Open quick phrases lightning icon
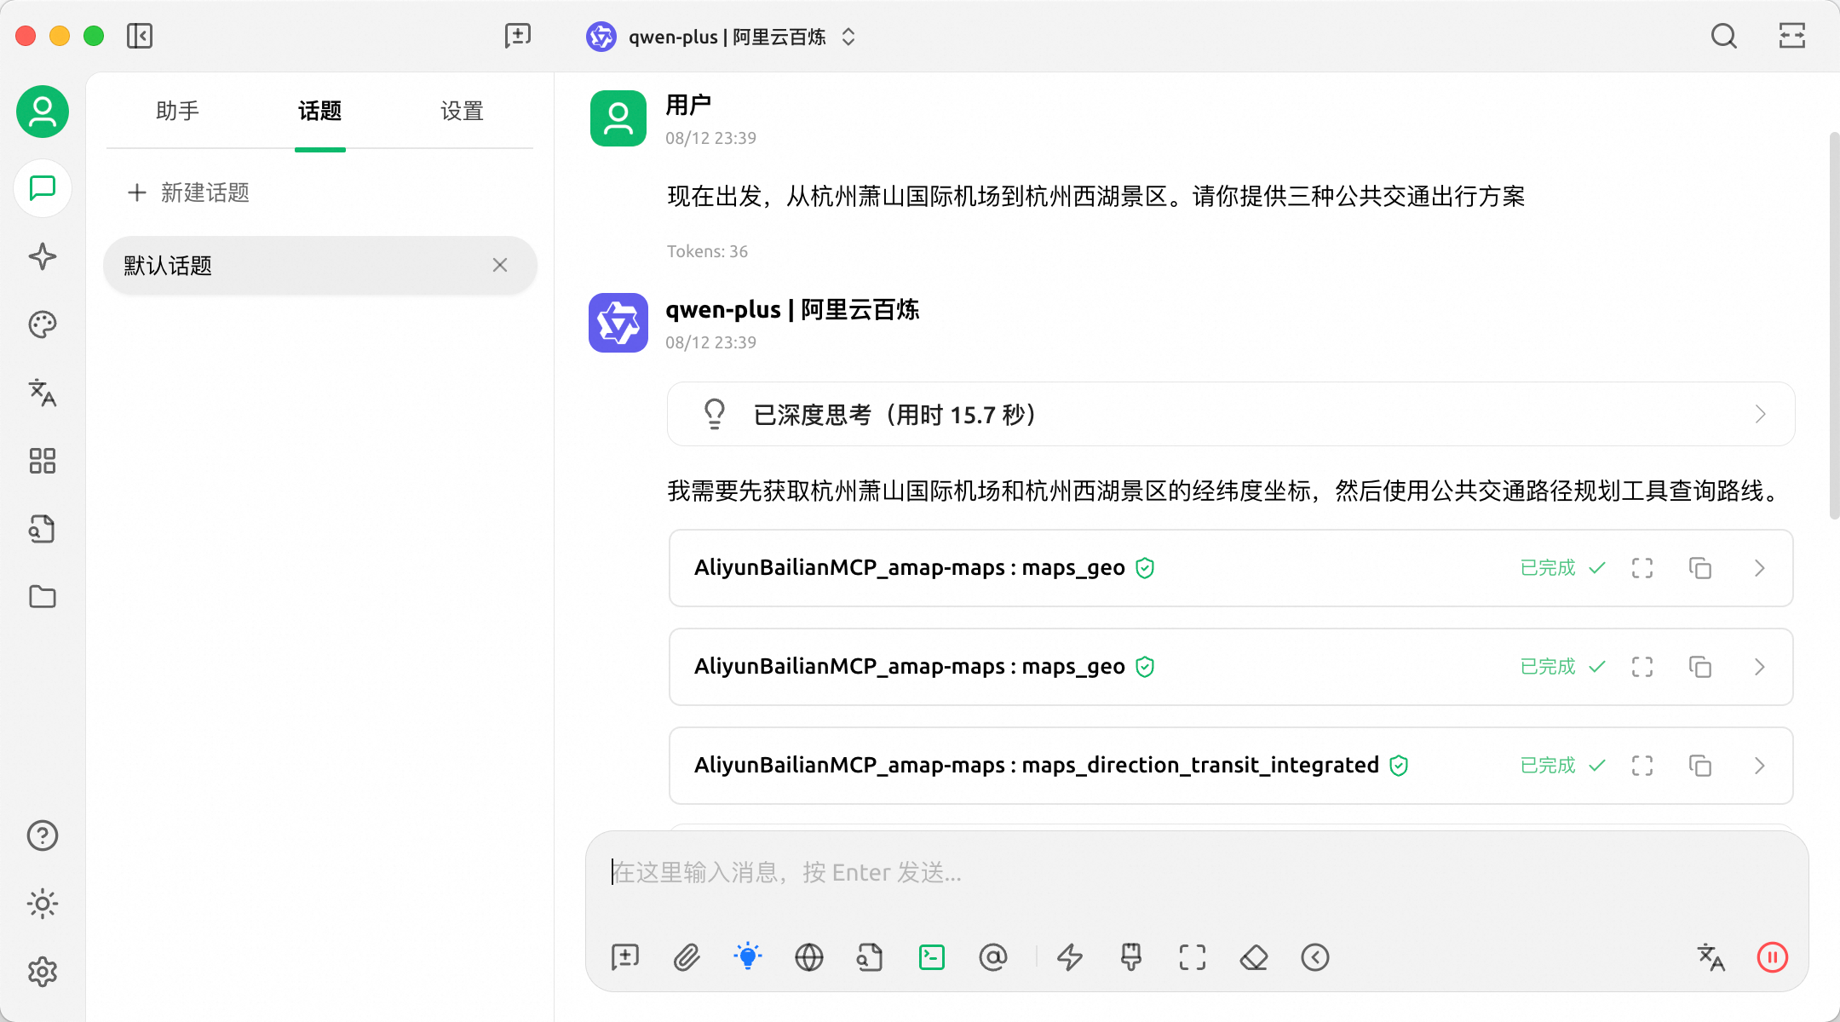Screen dimensions: 1840x1022 tap(1070, 957)
